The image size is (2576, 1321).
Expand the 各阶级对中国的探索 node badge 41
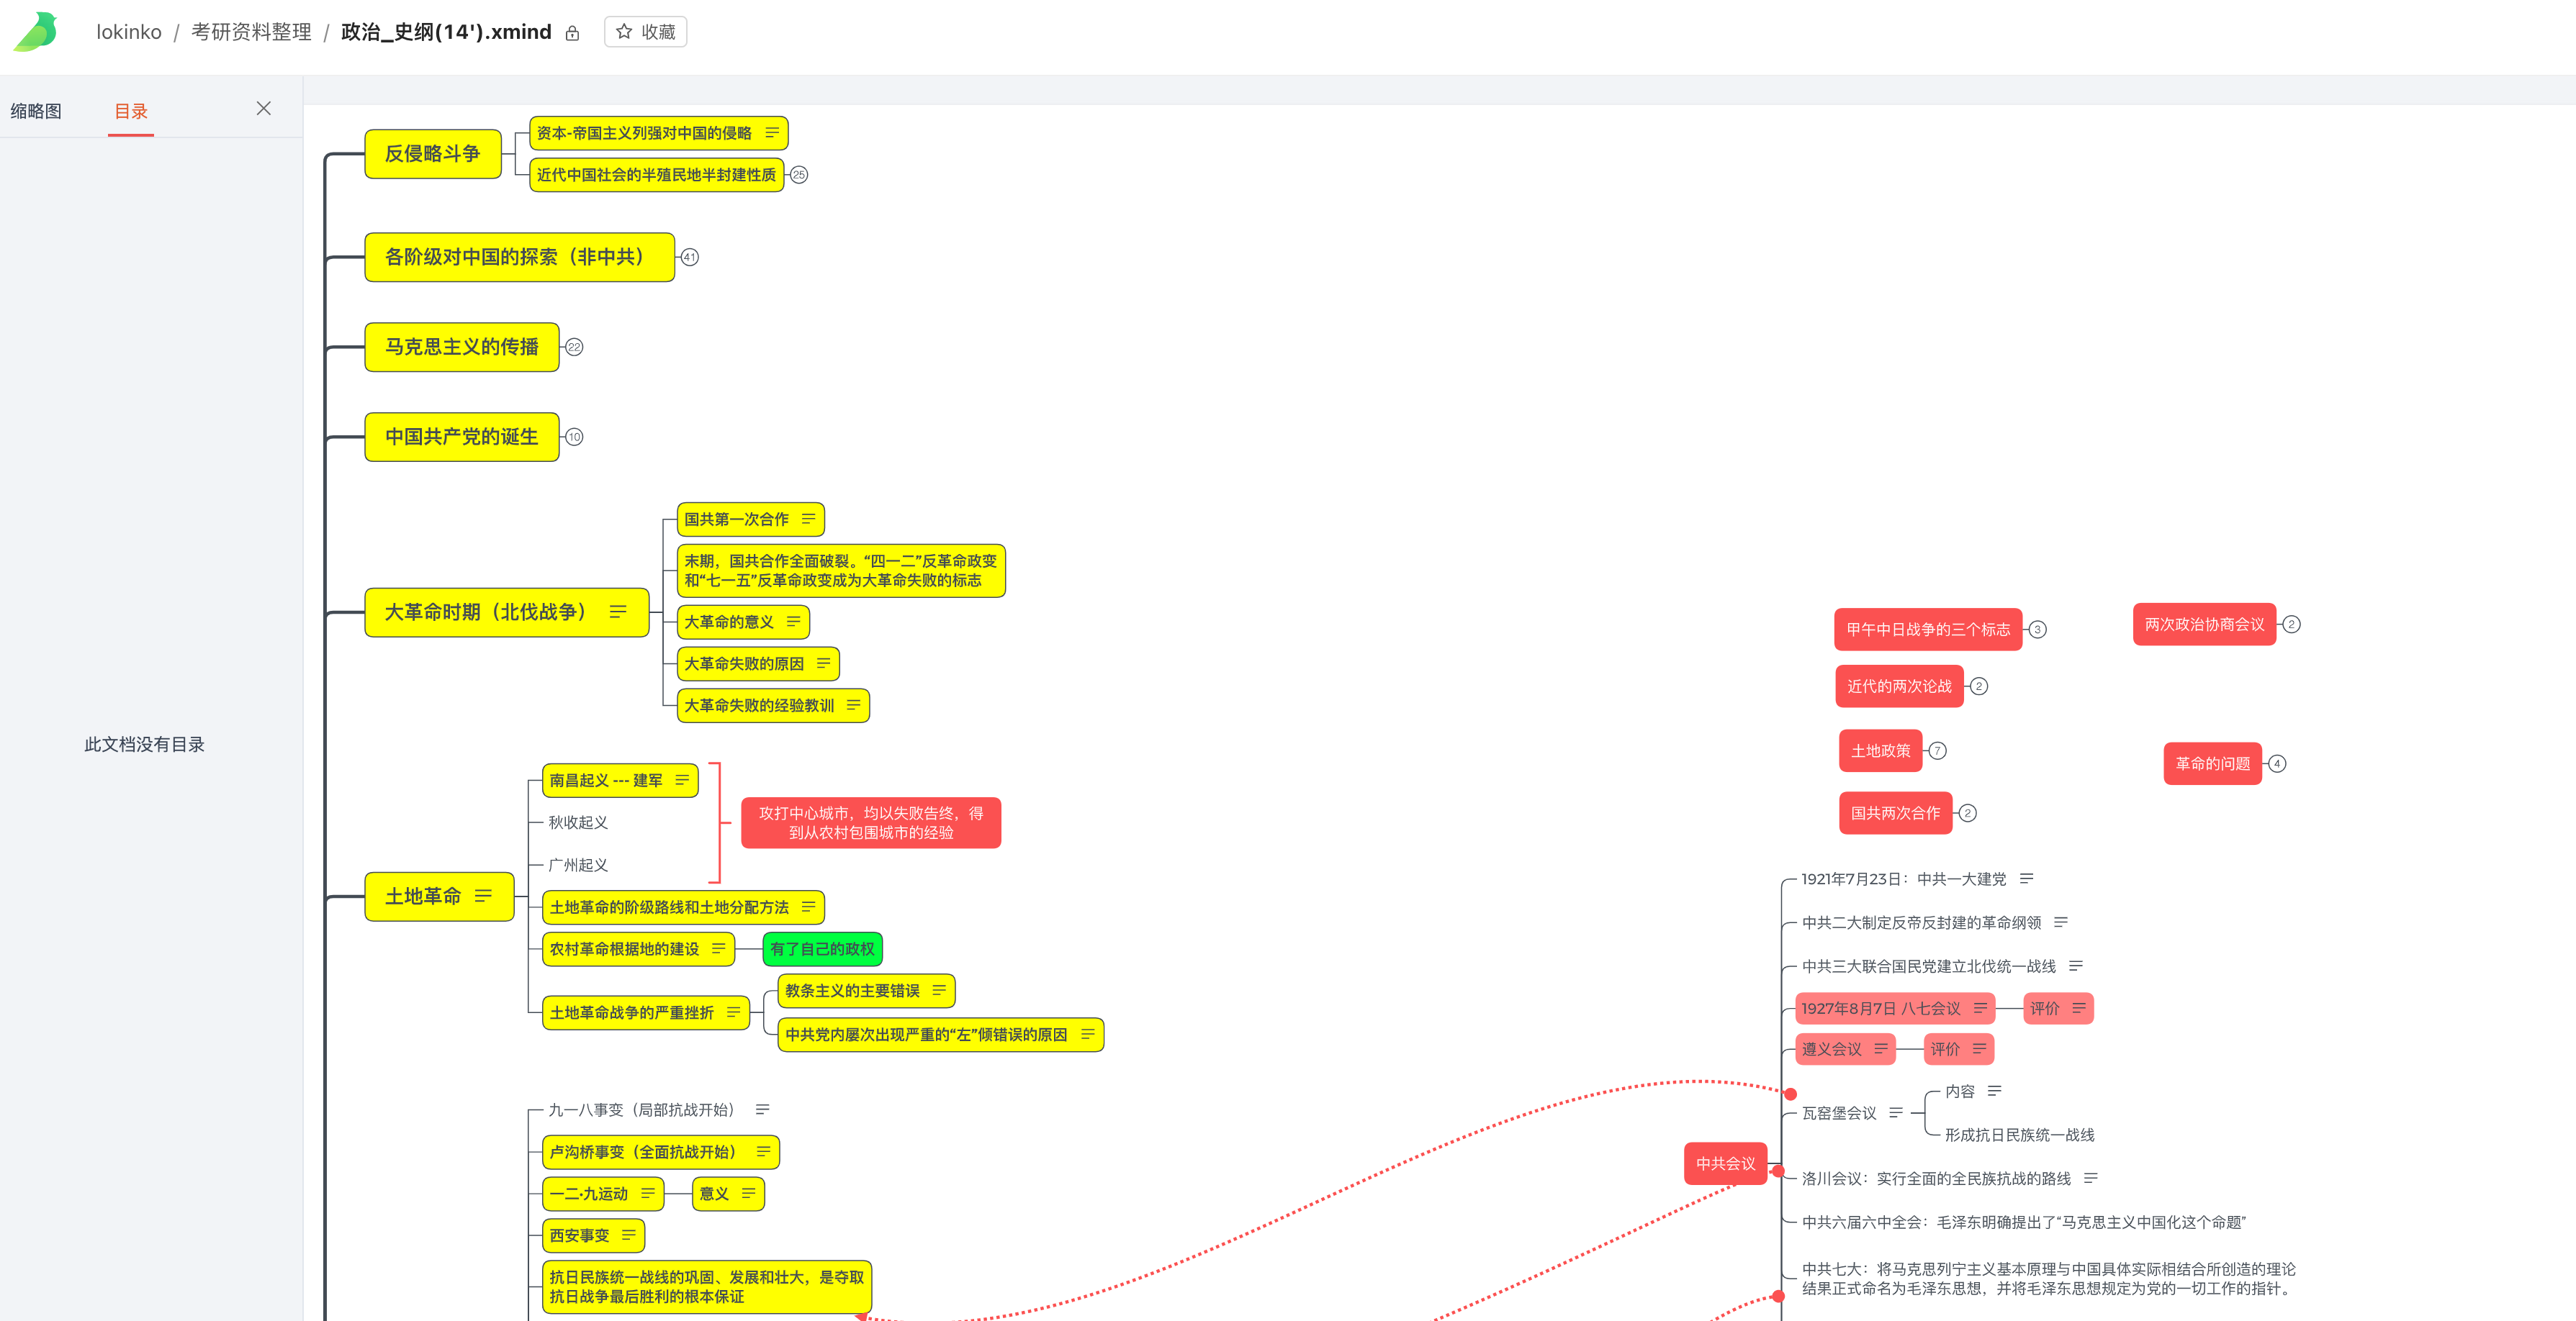[689, 258]
